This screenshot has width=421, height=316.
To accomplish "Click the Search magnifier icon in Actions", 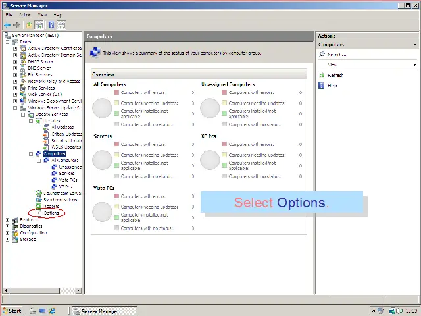I will click(x=322, y=54).
